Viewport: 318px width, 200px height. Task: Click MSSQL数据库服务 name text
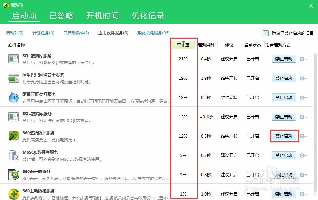[x=40, y=152]
